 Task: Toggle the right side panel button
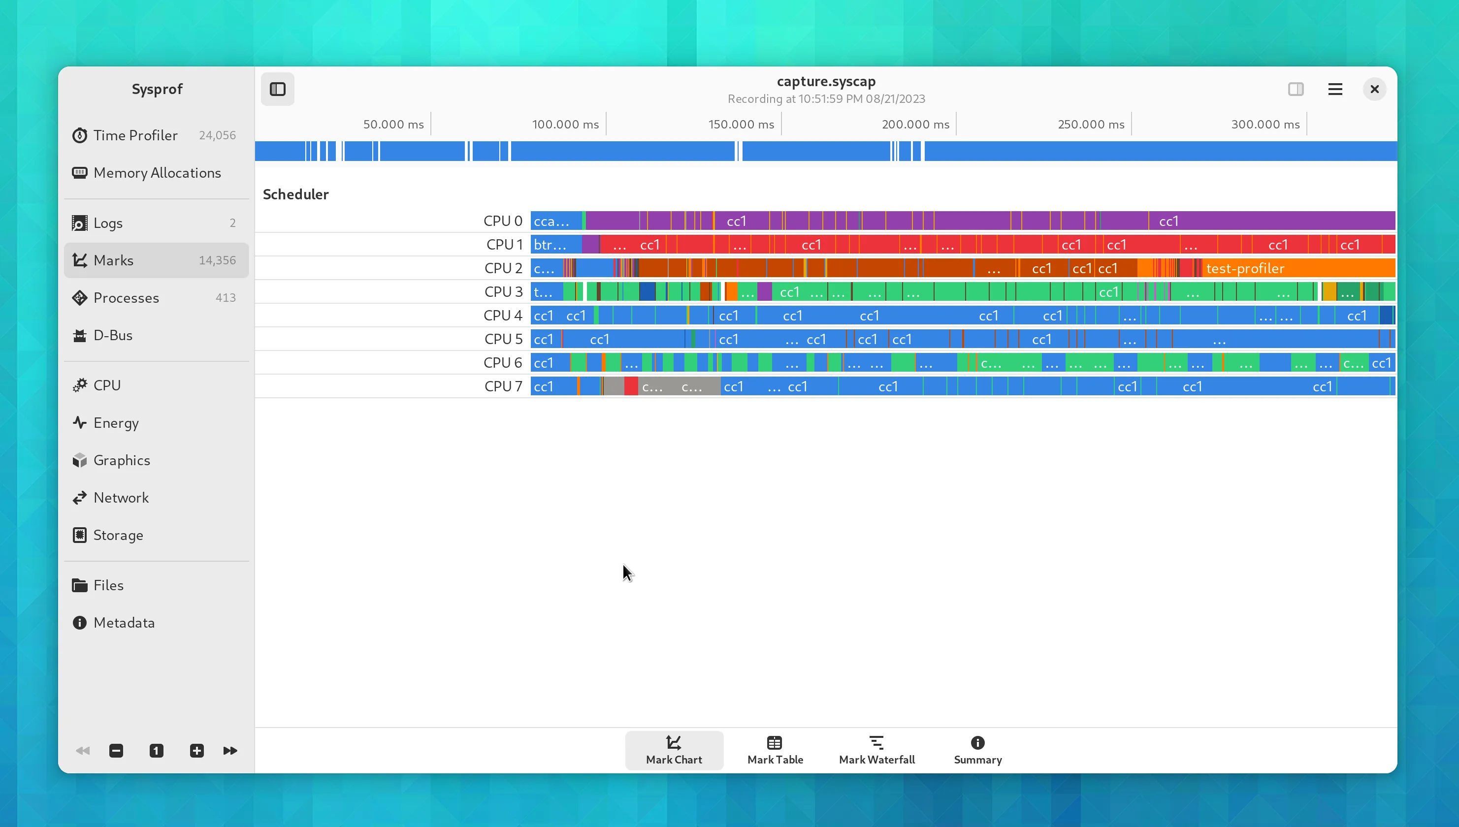(x=1296, y=89)
